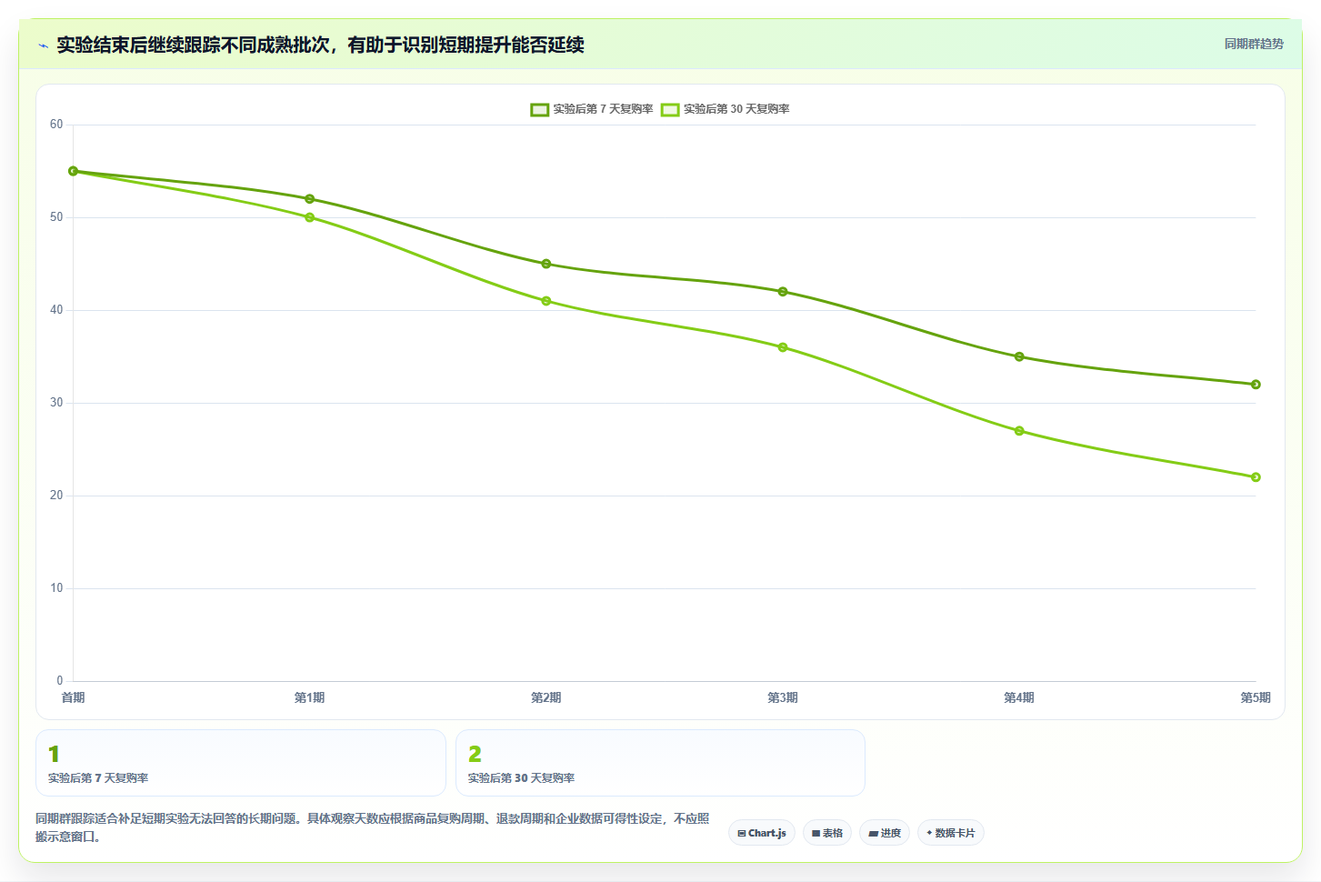Click the icon inside the 进度 tag
The width and height of the screenshot is (1321, 882).
[x=873, y=833]
